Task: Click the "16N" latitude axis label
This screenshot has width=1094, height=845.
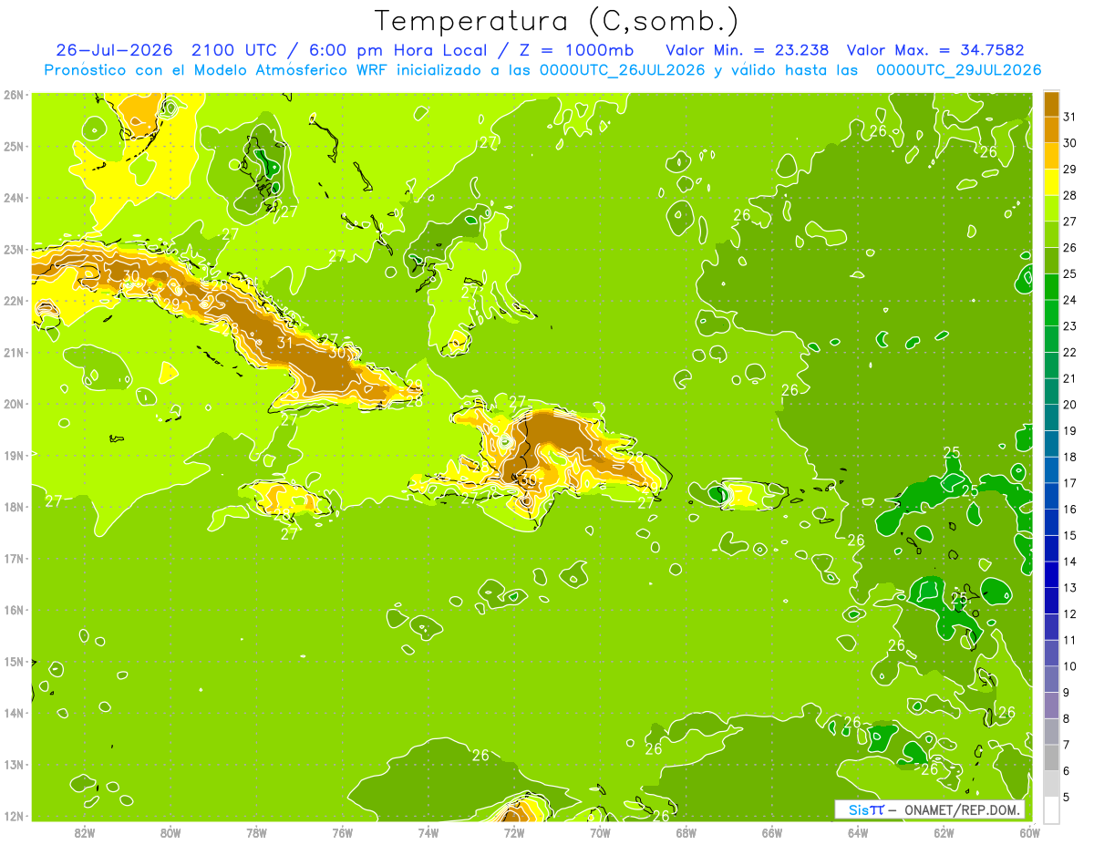Action: click(x=14, y=610)
